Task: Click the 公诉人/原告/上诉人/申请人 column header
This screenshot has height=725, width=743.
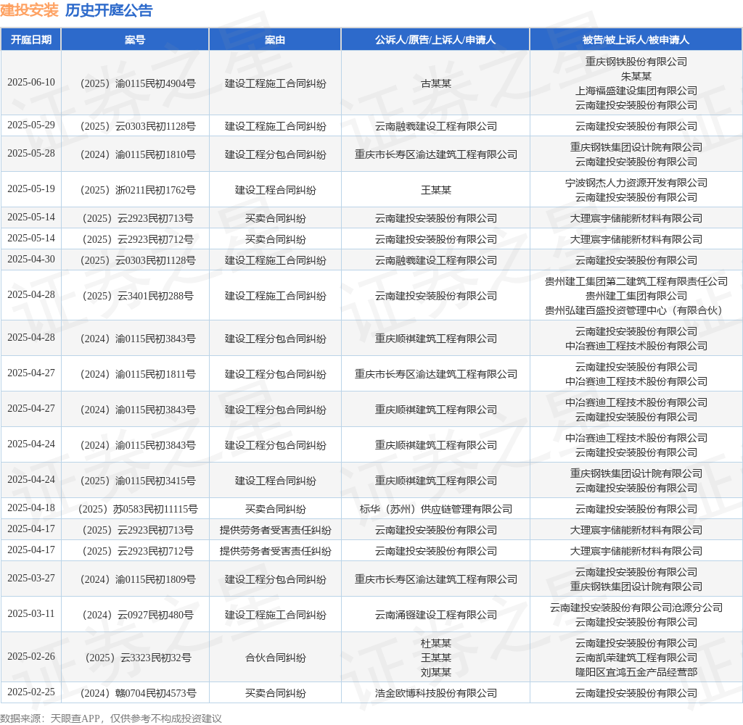Action: tap(435, 40)
